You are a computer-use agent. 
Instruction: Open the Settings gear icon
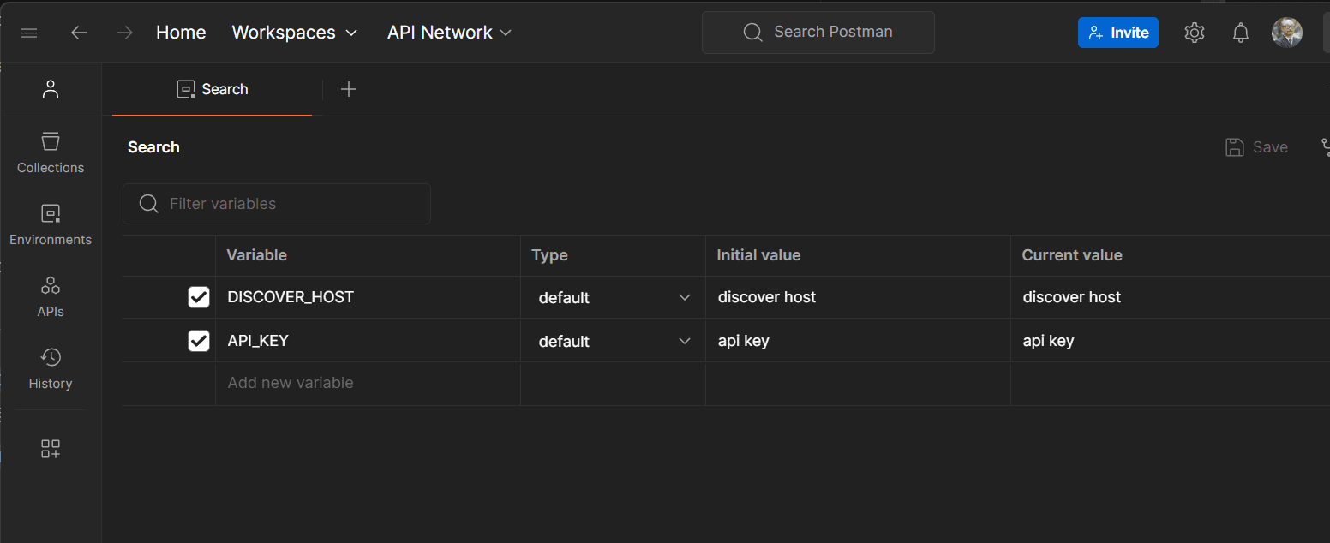(x=1194, y=33)
